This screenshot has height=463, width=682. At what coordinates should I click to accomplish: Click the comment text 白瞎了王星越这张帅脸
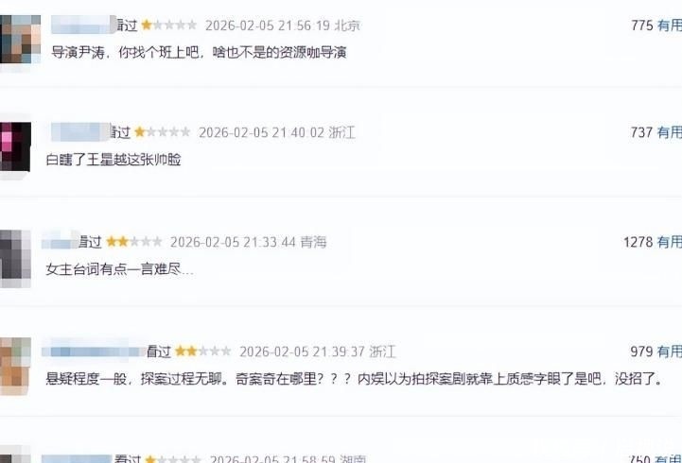[x=114, y=160]
